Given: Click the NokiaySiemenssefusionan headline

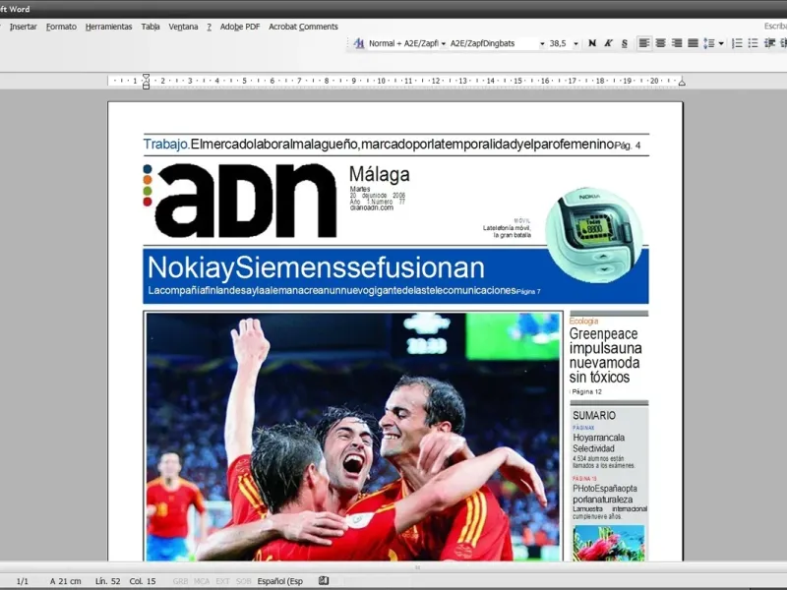Looking at the screenshot, I should [316, 267].
